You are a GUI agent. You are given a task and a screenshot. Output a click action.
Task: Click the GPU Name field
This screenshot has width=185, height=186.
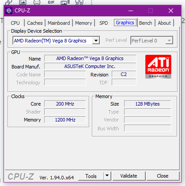pos(90,58)
